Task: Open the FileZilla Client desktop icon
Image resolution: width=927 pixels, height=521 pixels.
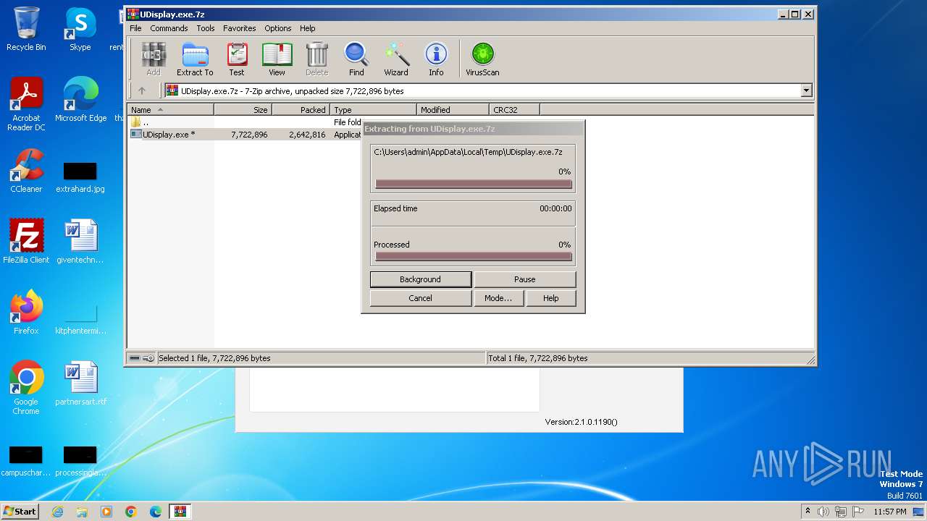Action: (x=26, y=241)
